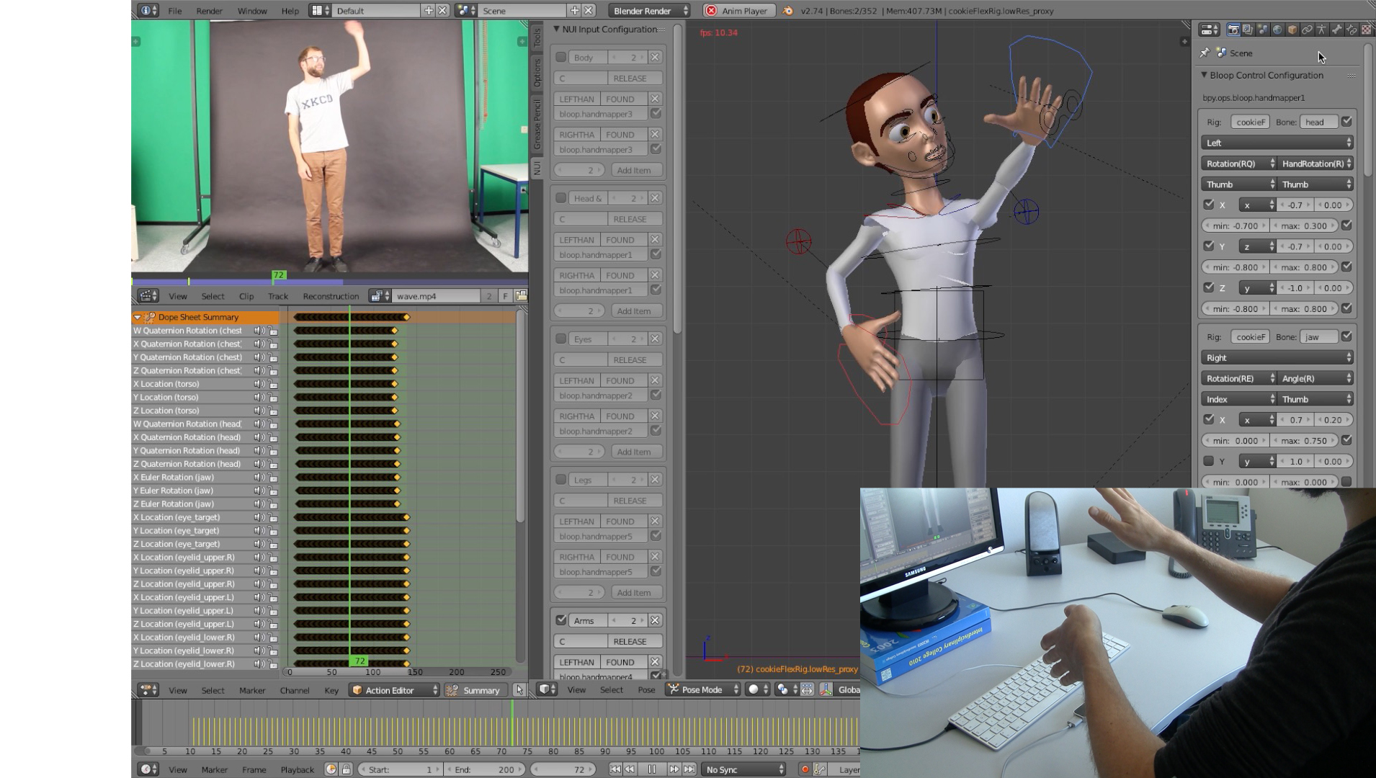Screen dimensions: 1376x778
Task: Click the record auto-keyframe button
Action: (805, 769)
